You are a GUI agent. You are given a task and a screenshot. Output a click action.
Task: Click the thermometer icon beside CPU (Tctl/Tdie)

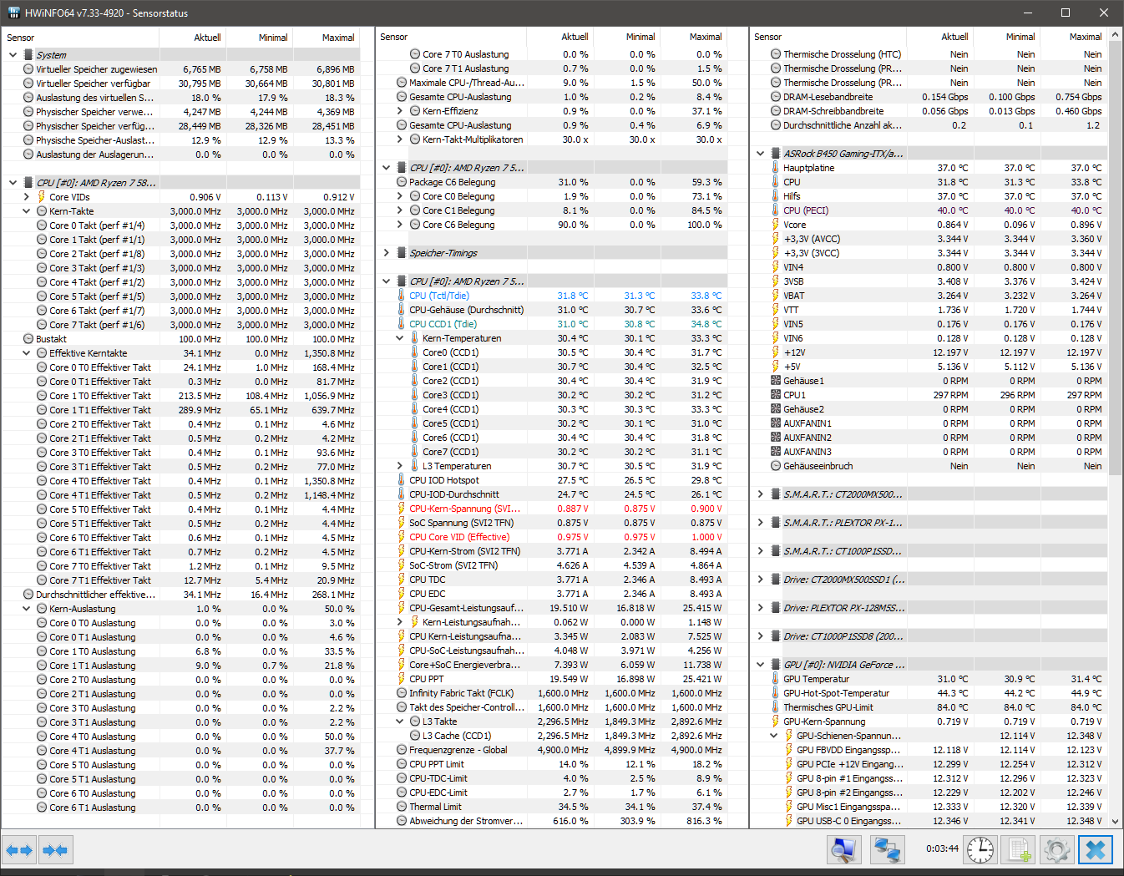coord(402,296)
